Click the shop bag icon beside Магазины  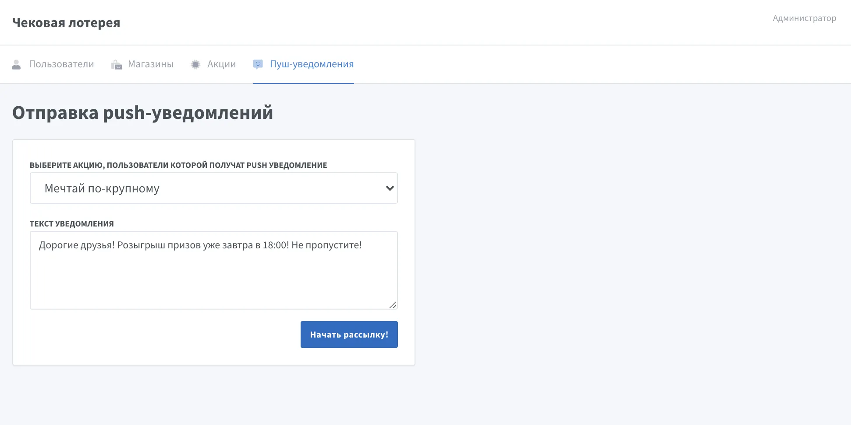117,65
